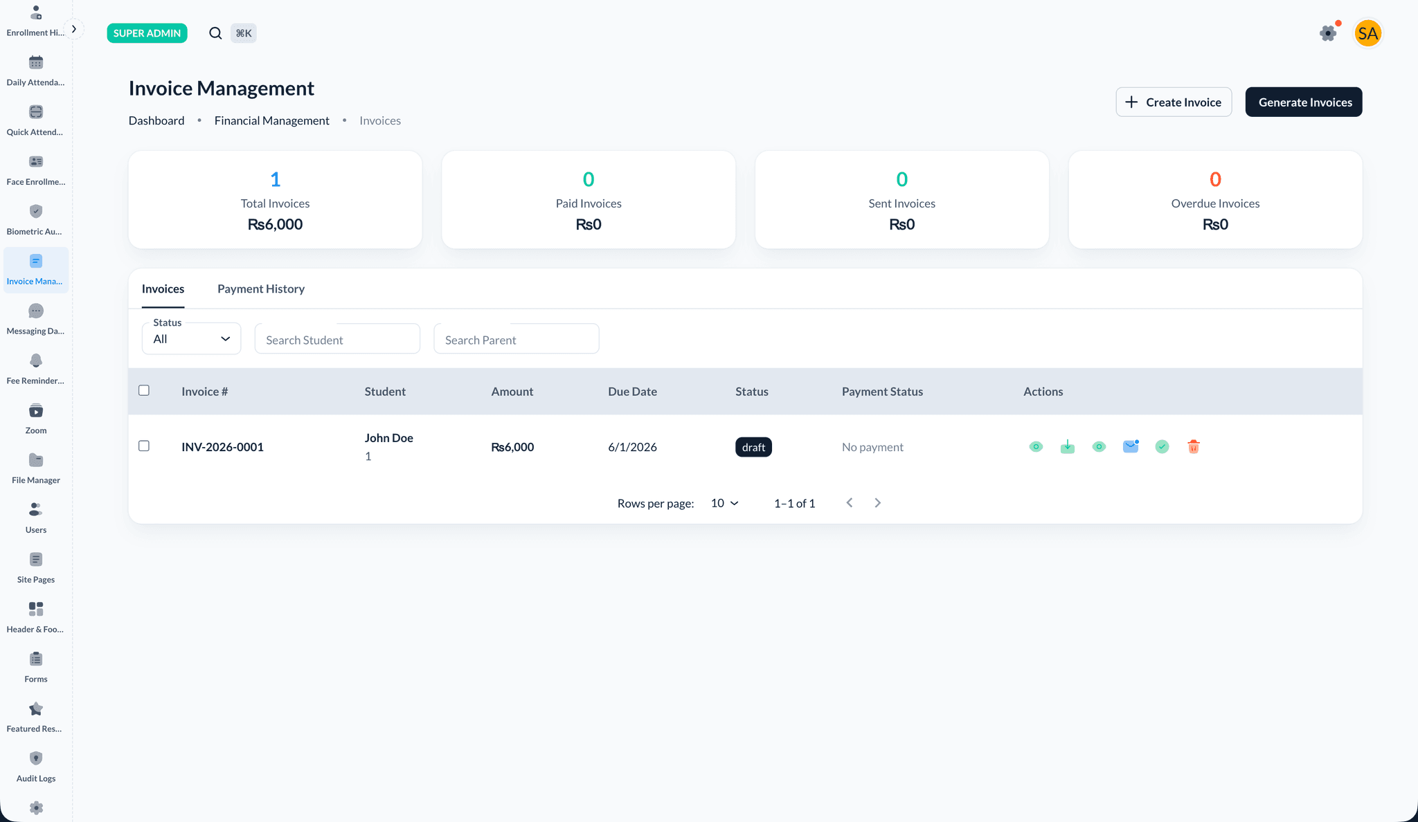Screen dimensions: 1418x822
Task: Open Users in the sidebar
Action: [35, 519]
